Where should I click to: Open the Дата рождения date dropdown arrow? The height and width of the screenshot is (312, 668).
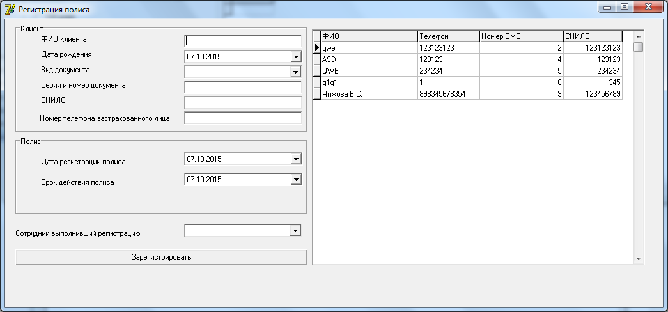pyautogui.click(x=295, y=57)
